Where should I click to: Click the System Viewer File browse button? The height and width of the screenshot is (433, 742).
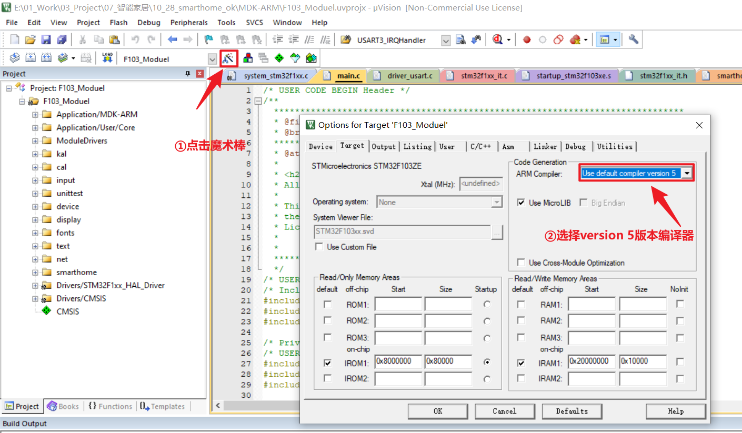497,232
